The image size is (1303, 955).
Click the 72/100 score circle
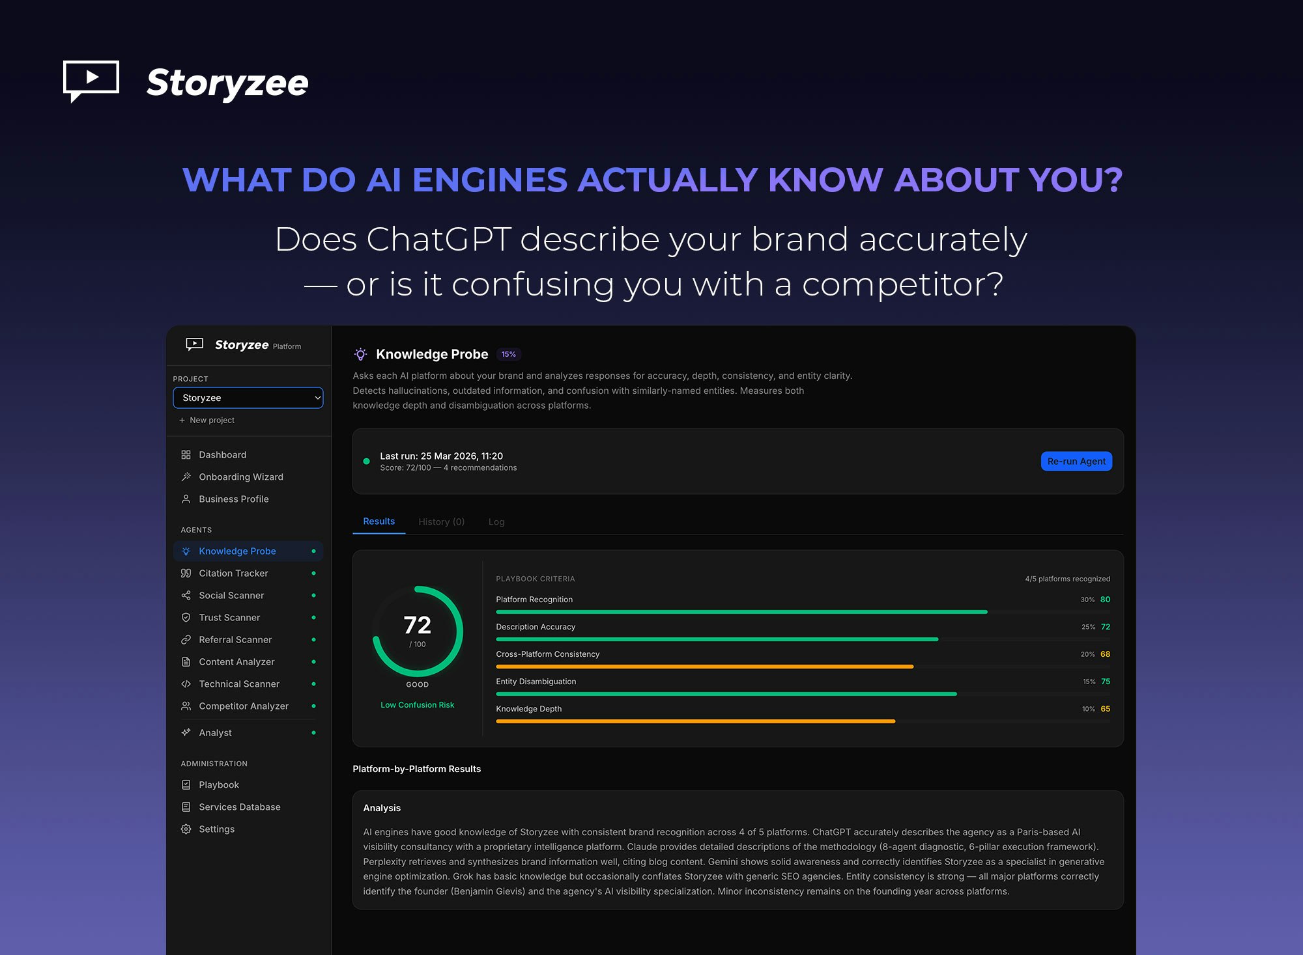point(417,631)
